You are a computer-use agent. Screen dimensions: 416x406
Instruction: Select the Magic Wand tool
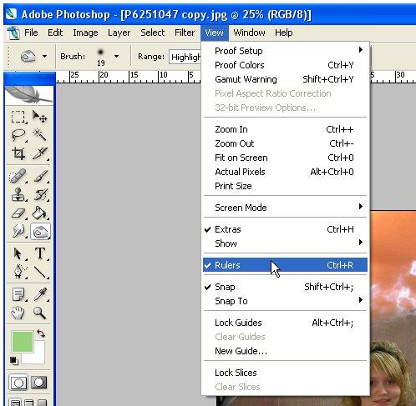(x=39, y=135)
